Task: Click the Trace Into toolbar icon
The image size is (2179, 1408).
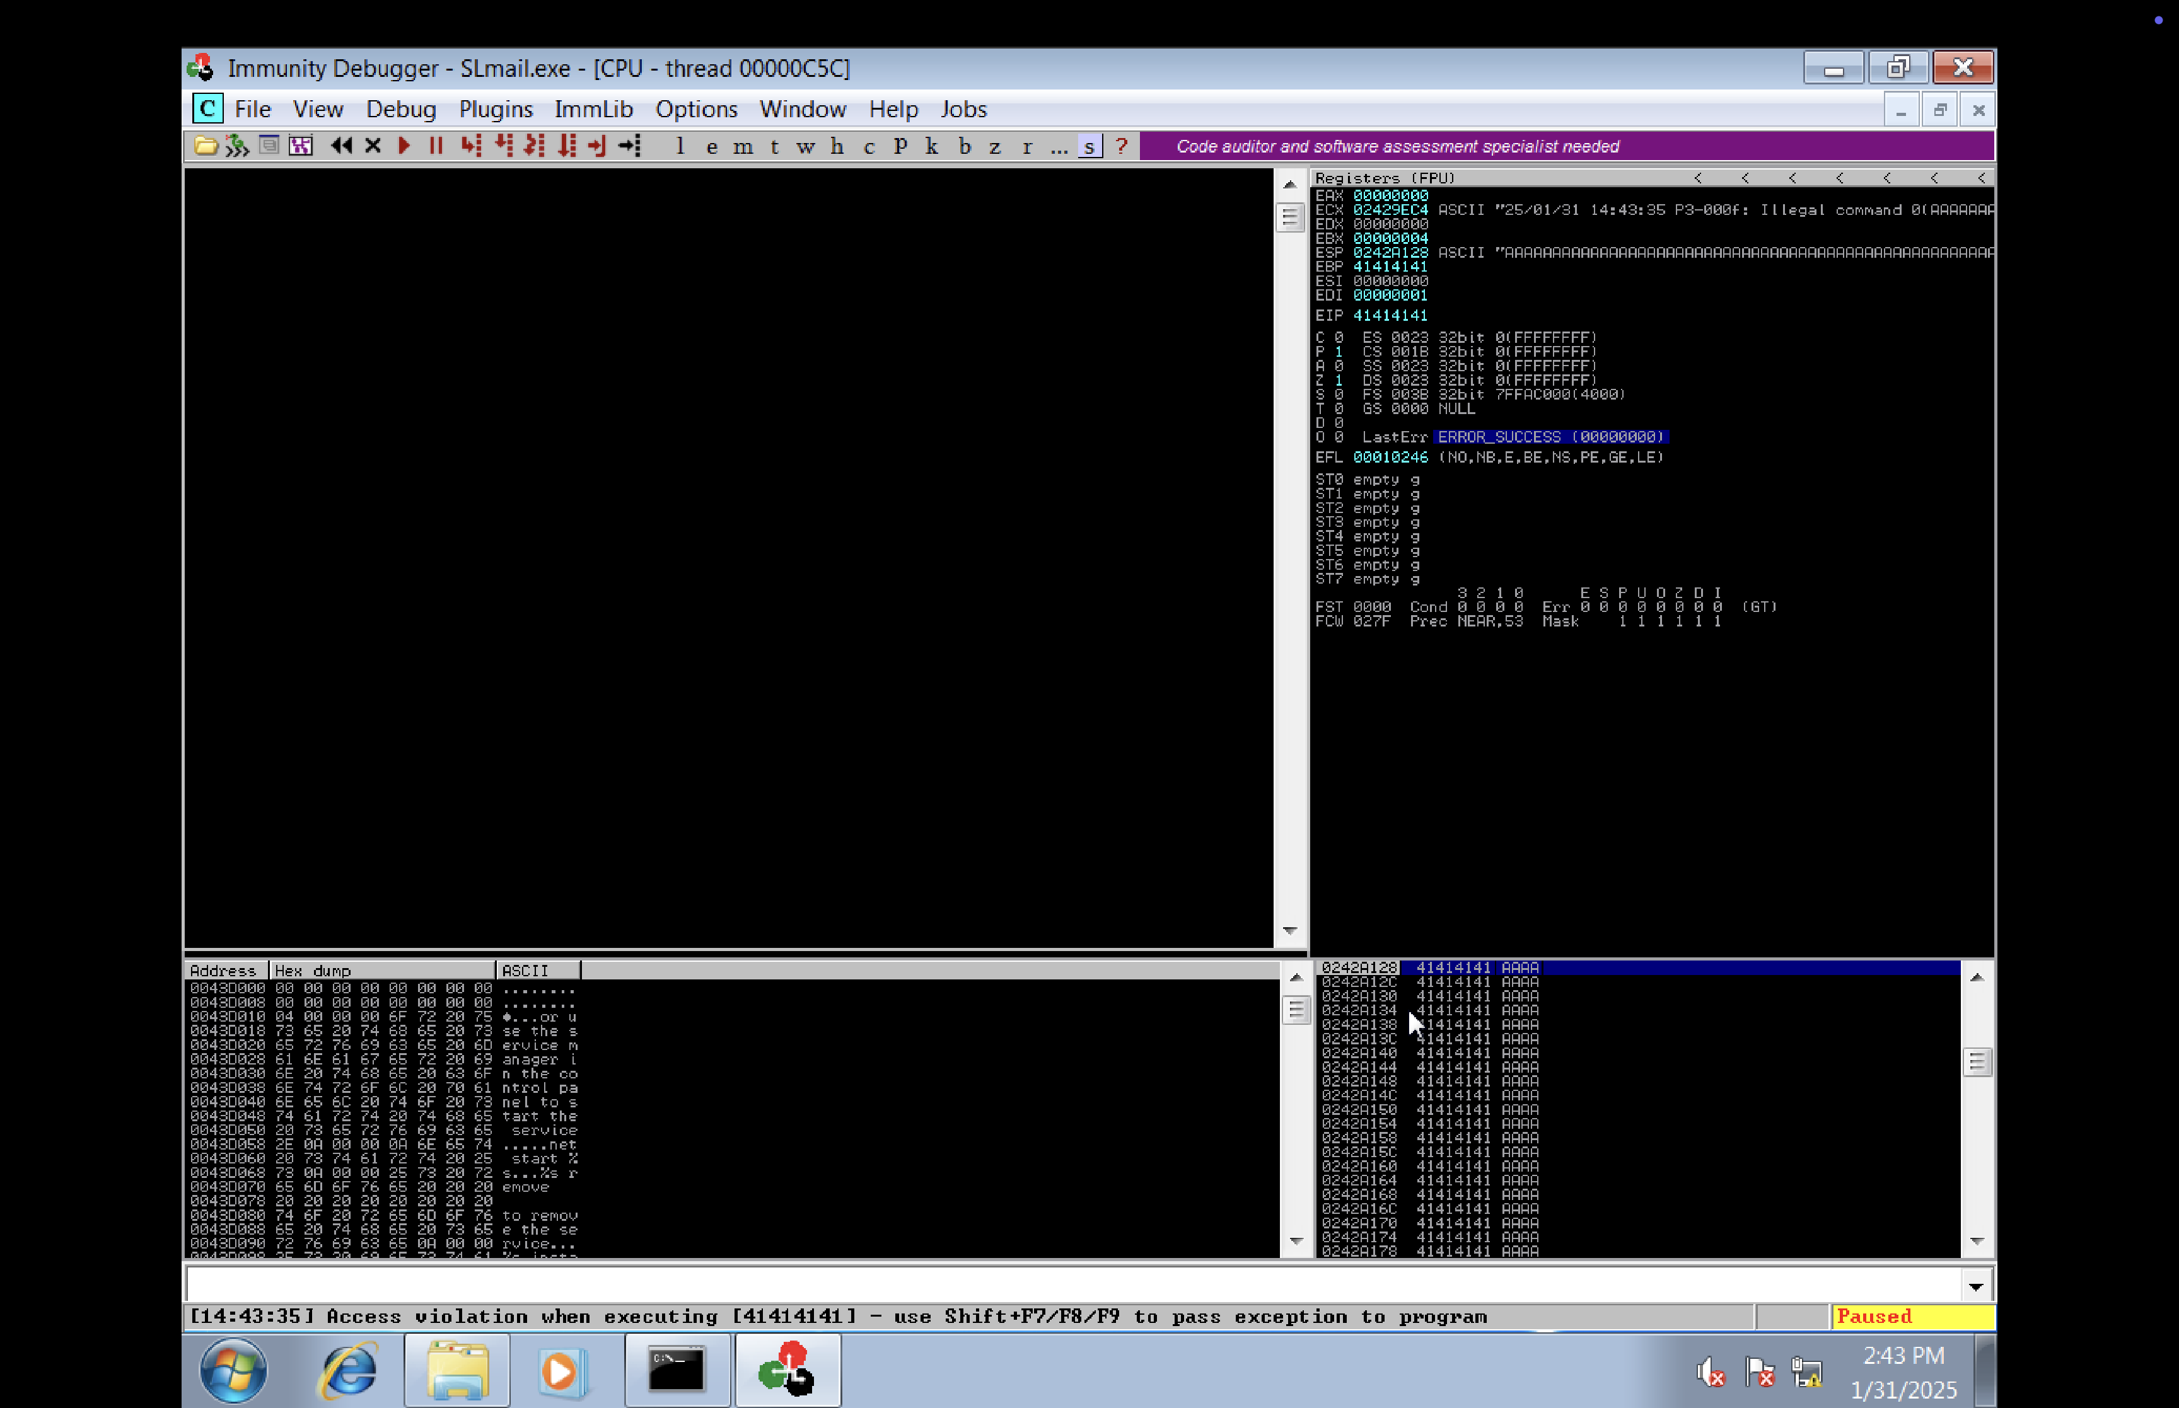Action: 535,146
